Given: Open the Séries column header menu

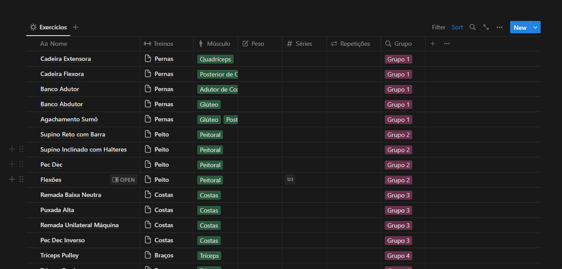Looking at the screenshot, I should pos(304,44).
